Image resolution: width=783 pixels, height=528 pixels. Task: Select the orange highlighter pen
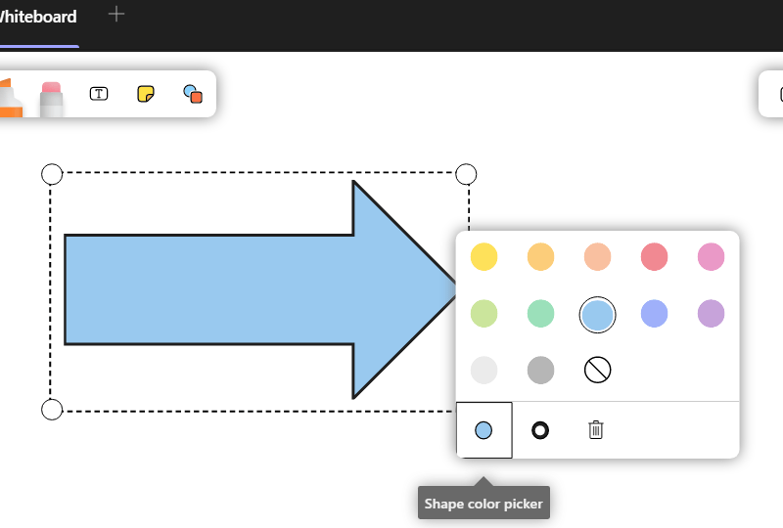point(10,99)
